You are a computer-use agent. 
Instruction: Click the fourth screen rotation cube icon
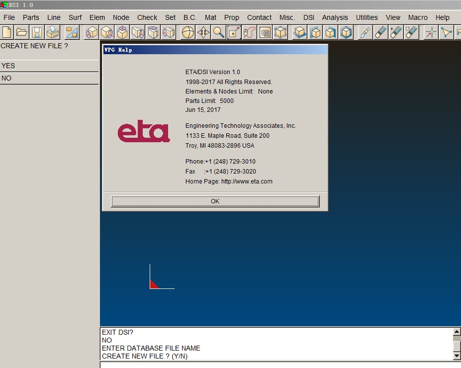click(137, 32)
